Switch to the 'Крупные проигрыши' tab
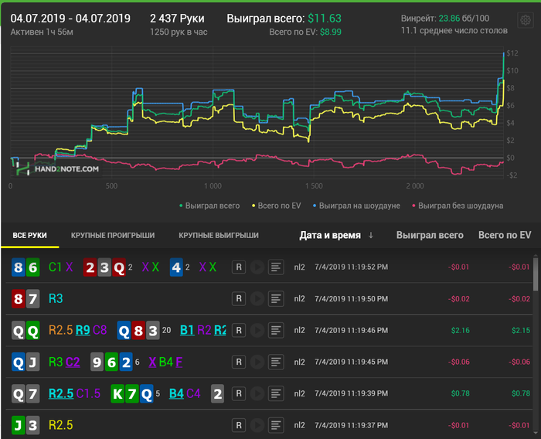Image resolution: width=541 pixels, height=439 pixels. point(113,235)
